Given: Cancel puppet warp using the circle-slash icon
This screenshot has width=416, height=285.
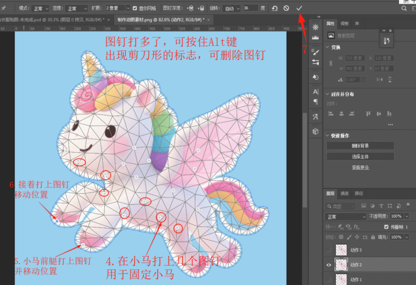Looking at the screenshot, I should click(286, 8).
